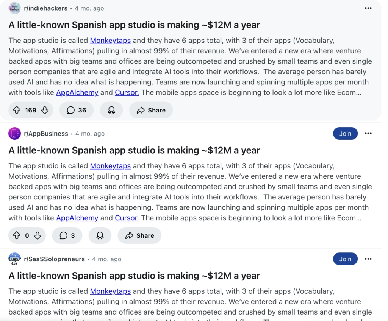Screen dimensions: 388x321
Task: Open the r/SaaSSolopreneurs post title
Action: (x=134, y=276)
